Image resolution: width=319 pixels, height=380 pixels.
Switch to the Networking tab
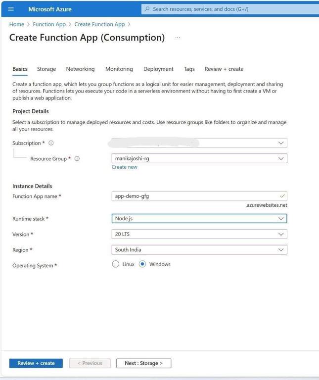[x=81, y=69]
